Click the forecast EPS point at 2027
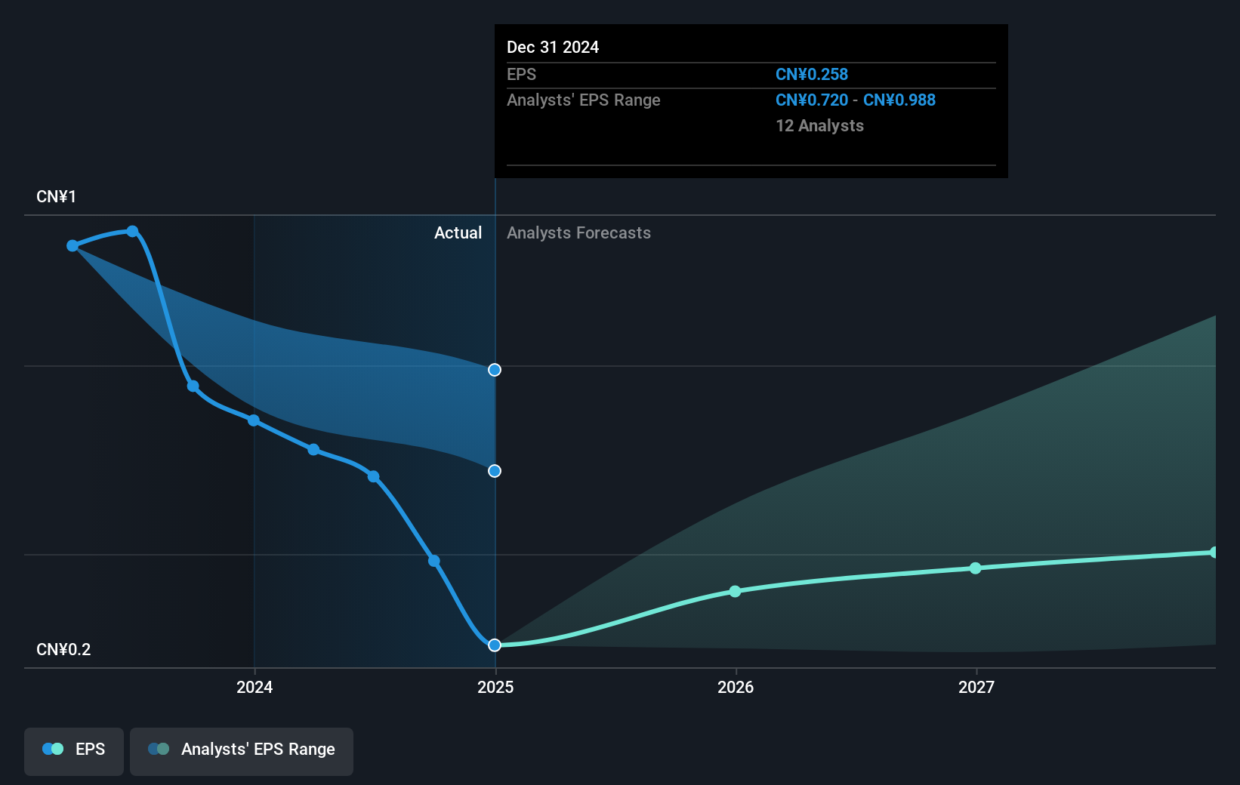Screen dimensions: 1240x785 (x=976, y=568)
